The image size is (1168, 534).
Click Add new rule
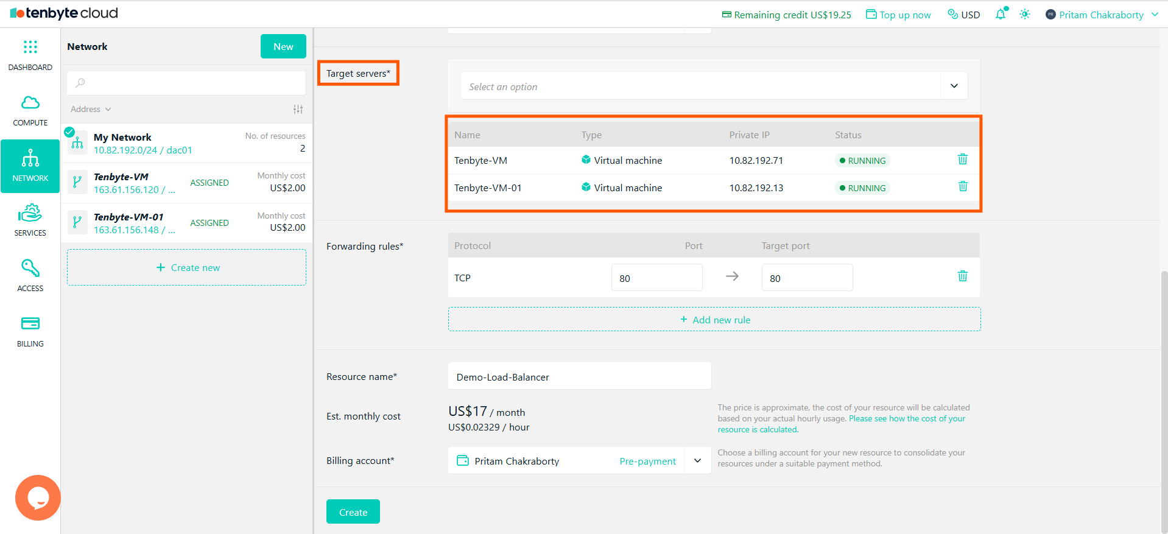[x=714, y=319]
